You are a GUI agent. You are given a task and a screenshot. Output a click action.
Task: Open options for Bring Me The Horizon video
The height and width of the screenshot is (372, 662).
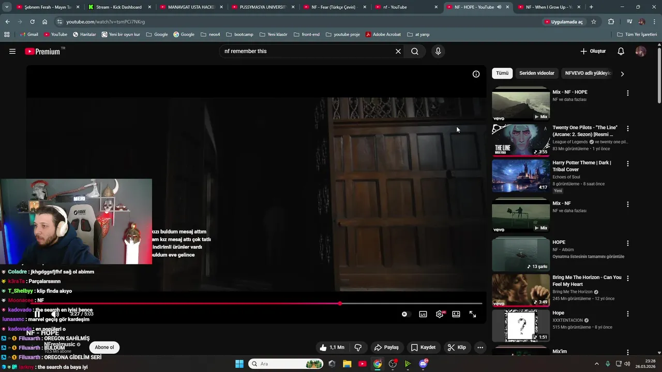click(x=628, y=278)
